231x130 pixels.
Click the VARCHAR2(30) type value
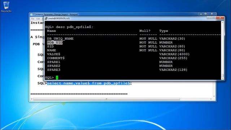(x=172, y=39)
